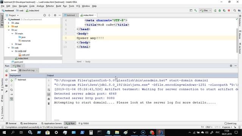This screenshot has width=242, height=136.
Task: Open the Glas run configuration dropdown
Action: (205, 11)
